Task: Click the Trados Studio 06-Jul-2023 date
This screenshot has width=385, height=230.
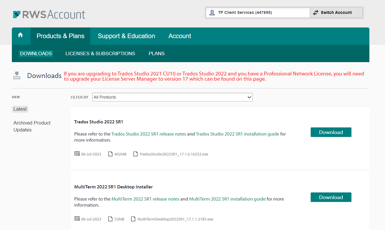Action: [91, 154]
